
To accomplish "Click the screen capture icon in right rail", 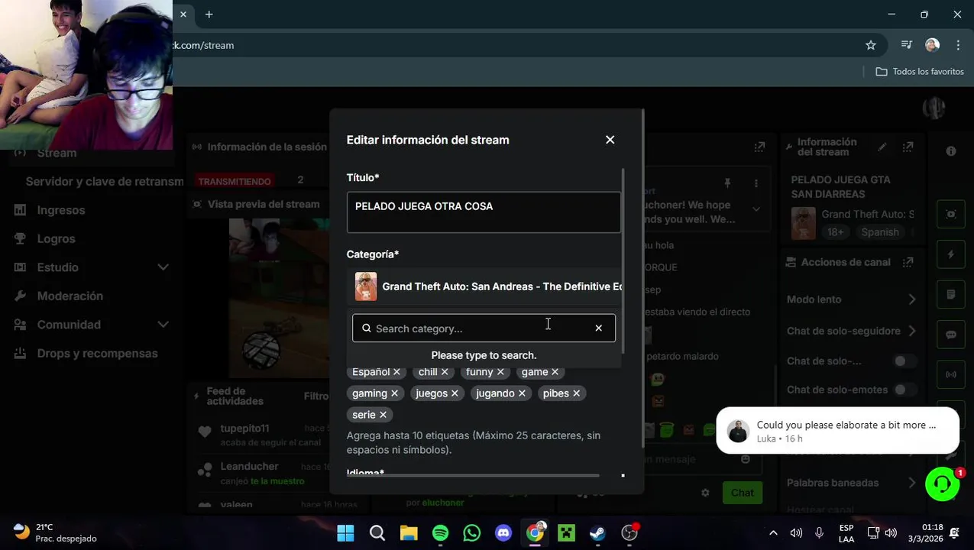I will (x=951, y=214).
